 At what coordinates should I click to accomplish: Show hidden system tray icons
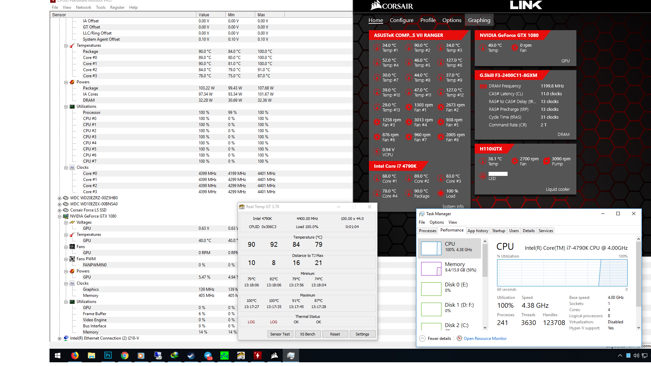(x=620, y=355)
